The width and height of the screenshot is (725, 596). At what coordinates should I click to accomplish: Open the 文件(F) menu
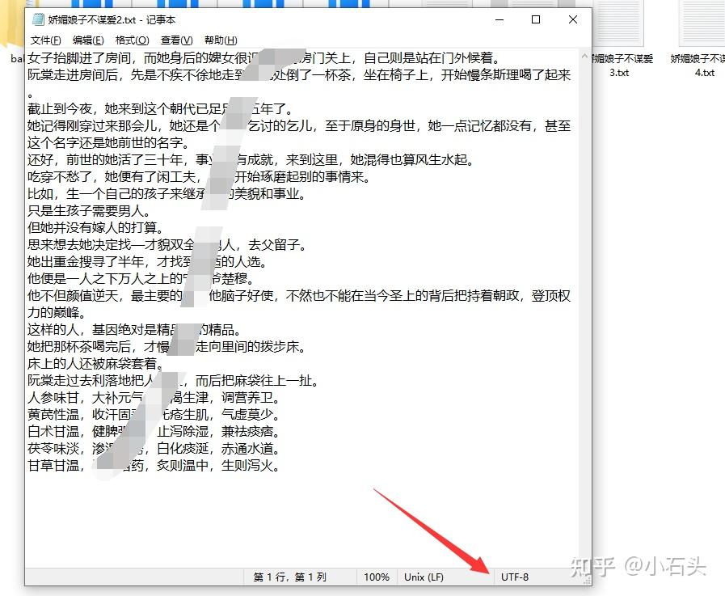[45, 40]
